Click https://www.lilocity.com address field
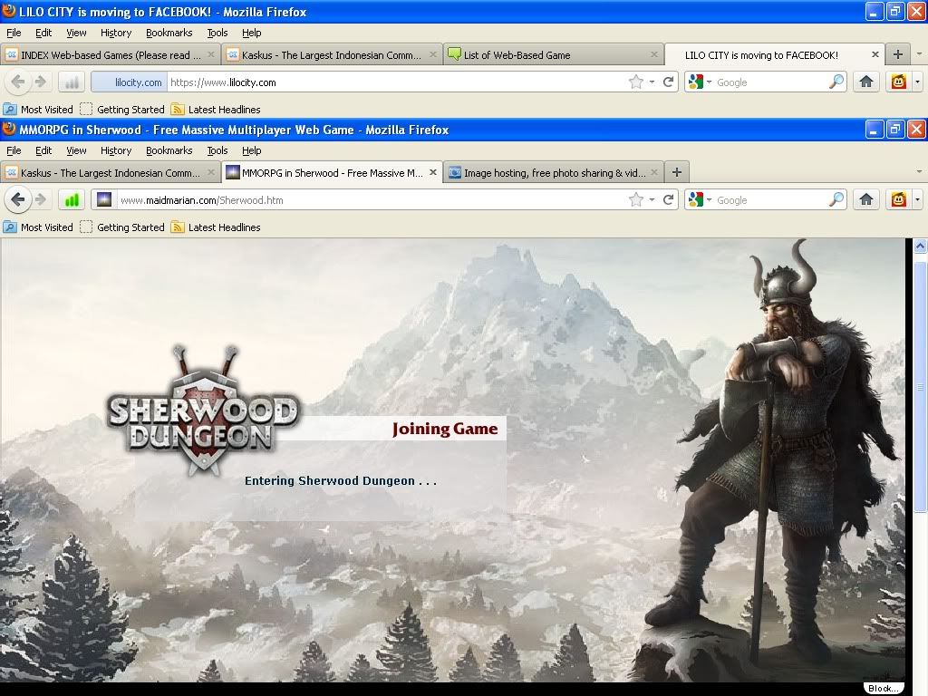Image resolution: width=928 pixels, height=696 pixels. [x=398, y=82]
